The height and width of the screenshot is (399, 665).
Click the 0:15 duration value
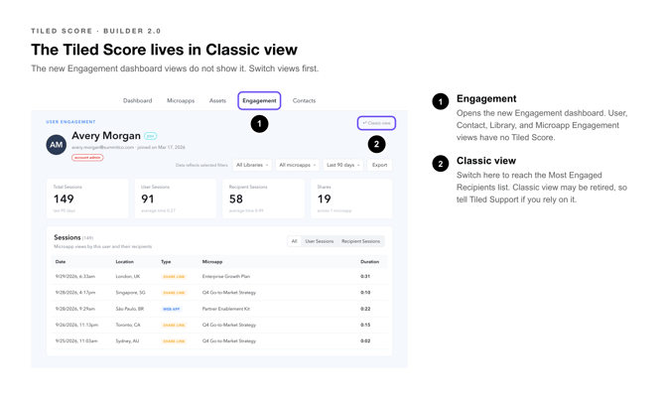click(x=365, y=325)
